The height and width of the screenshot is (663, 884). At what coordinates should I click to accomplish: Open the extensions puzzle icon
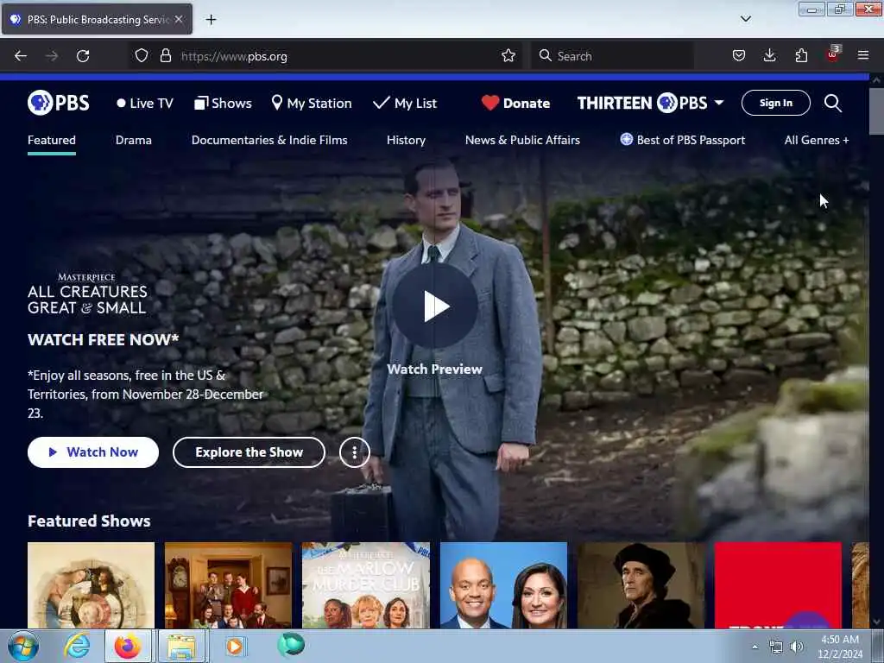(x=801, y=56)
